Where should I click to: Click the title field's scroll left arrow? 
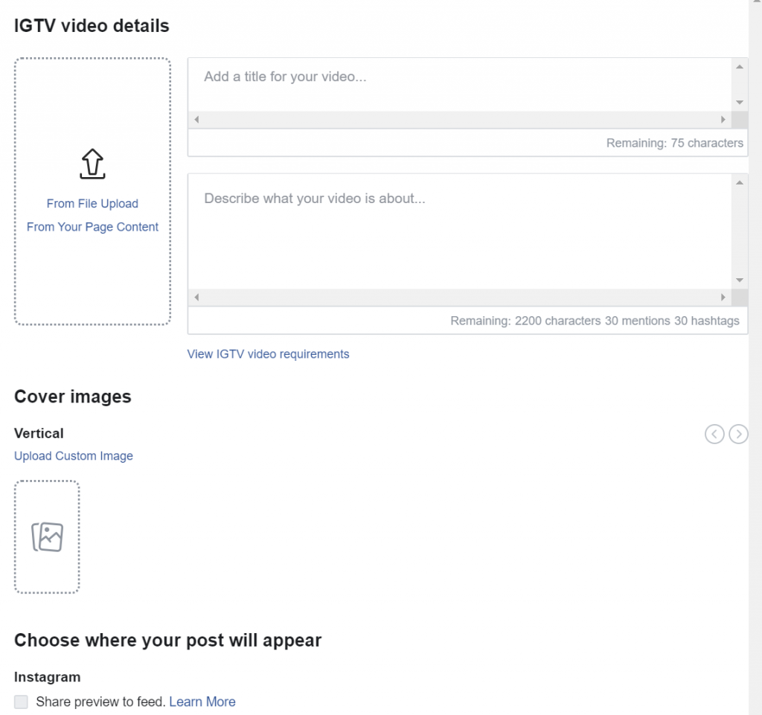pos(196,120)
